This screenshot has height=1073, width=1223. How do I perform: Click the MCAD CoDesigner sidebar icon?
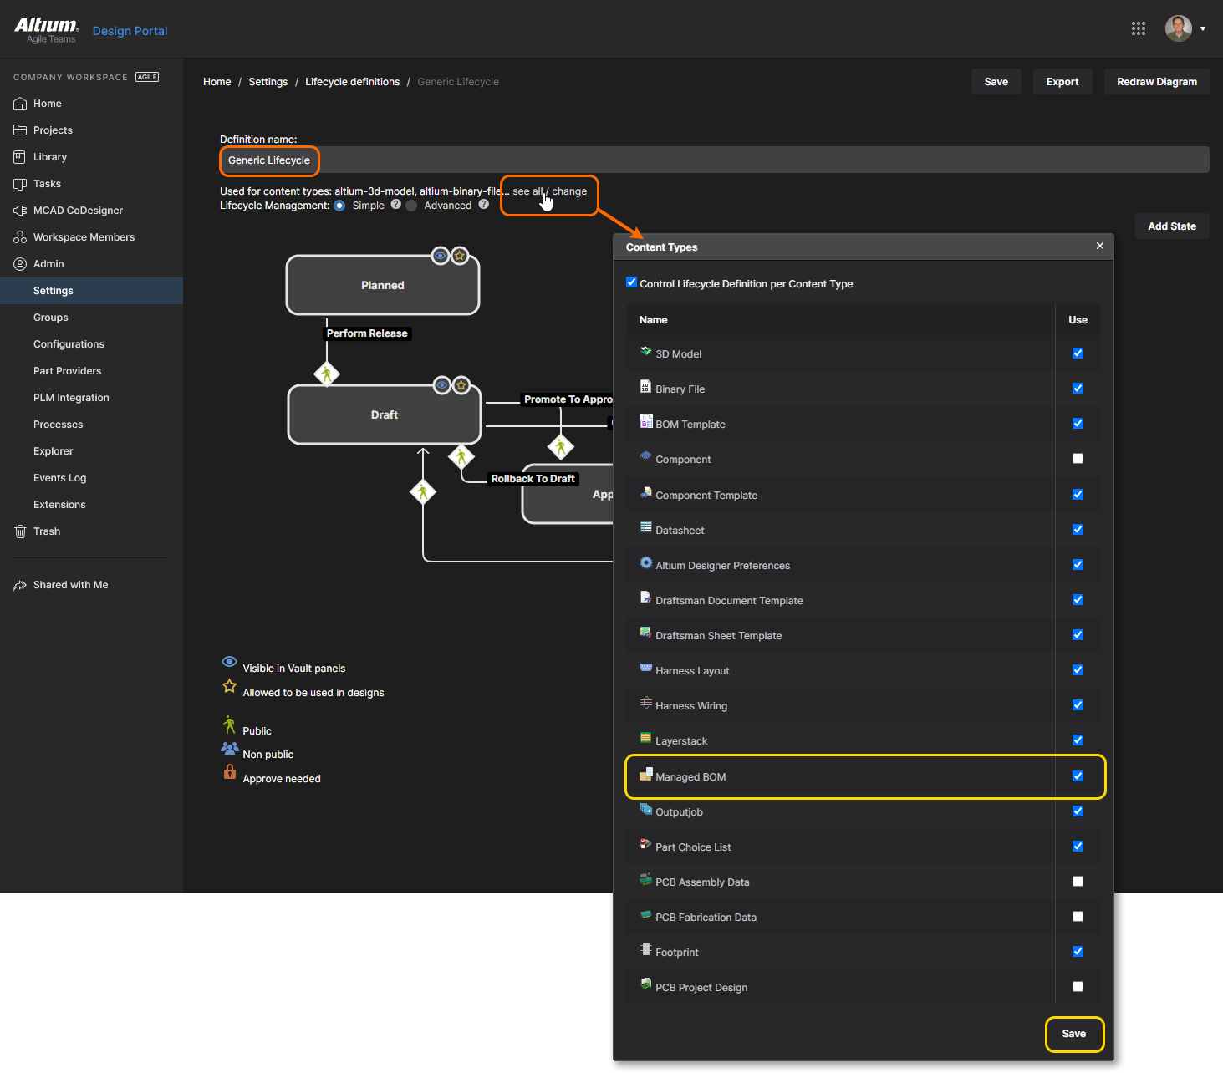(20, 211)
